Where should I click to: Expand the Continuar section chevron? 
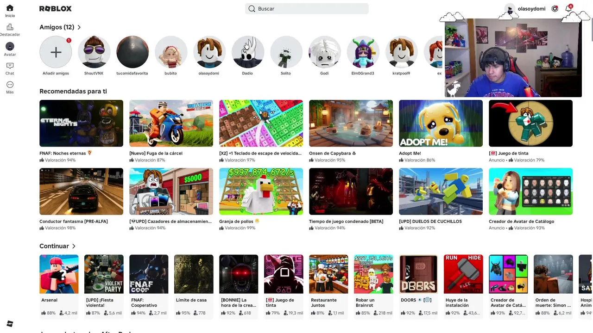point(74,246)
